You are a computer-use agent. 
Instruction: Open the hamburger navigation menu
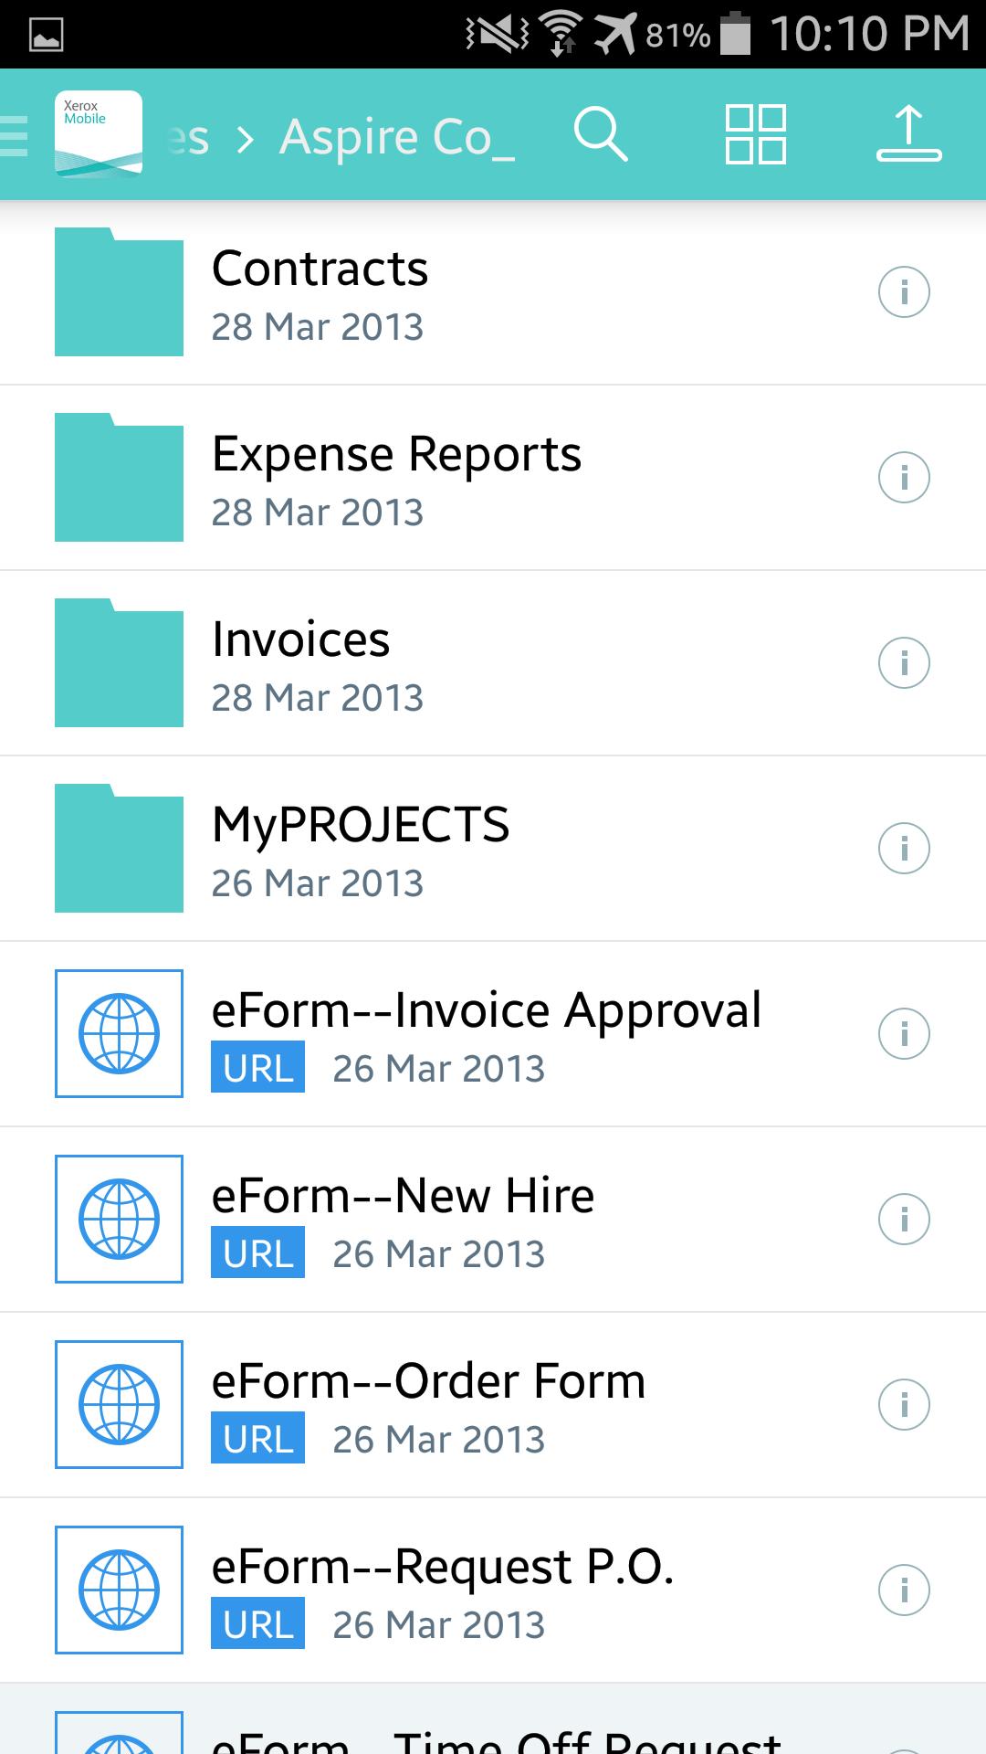(15, 136)
